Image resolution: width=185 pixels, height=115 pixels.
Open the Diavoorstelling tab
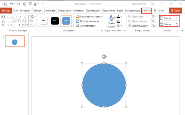click(x=93, y=11)
